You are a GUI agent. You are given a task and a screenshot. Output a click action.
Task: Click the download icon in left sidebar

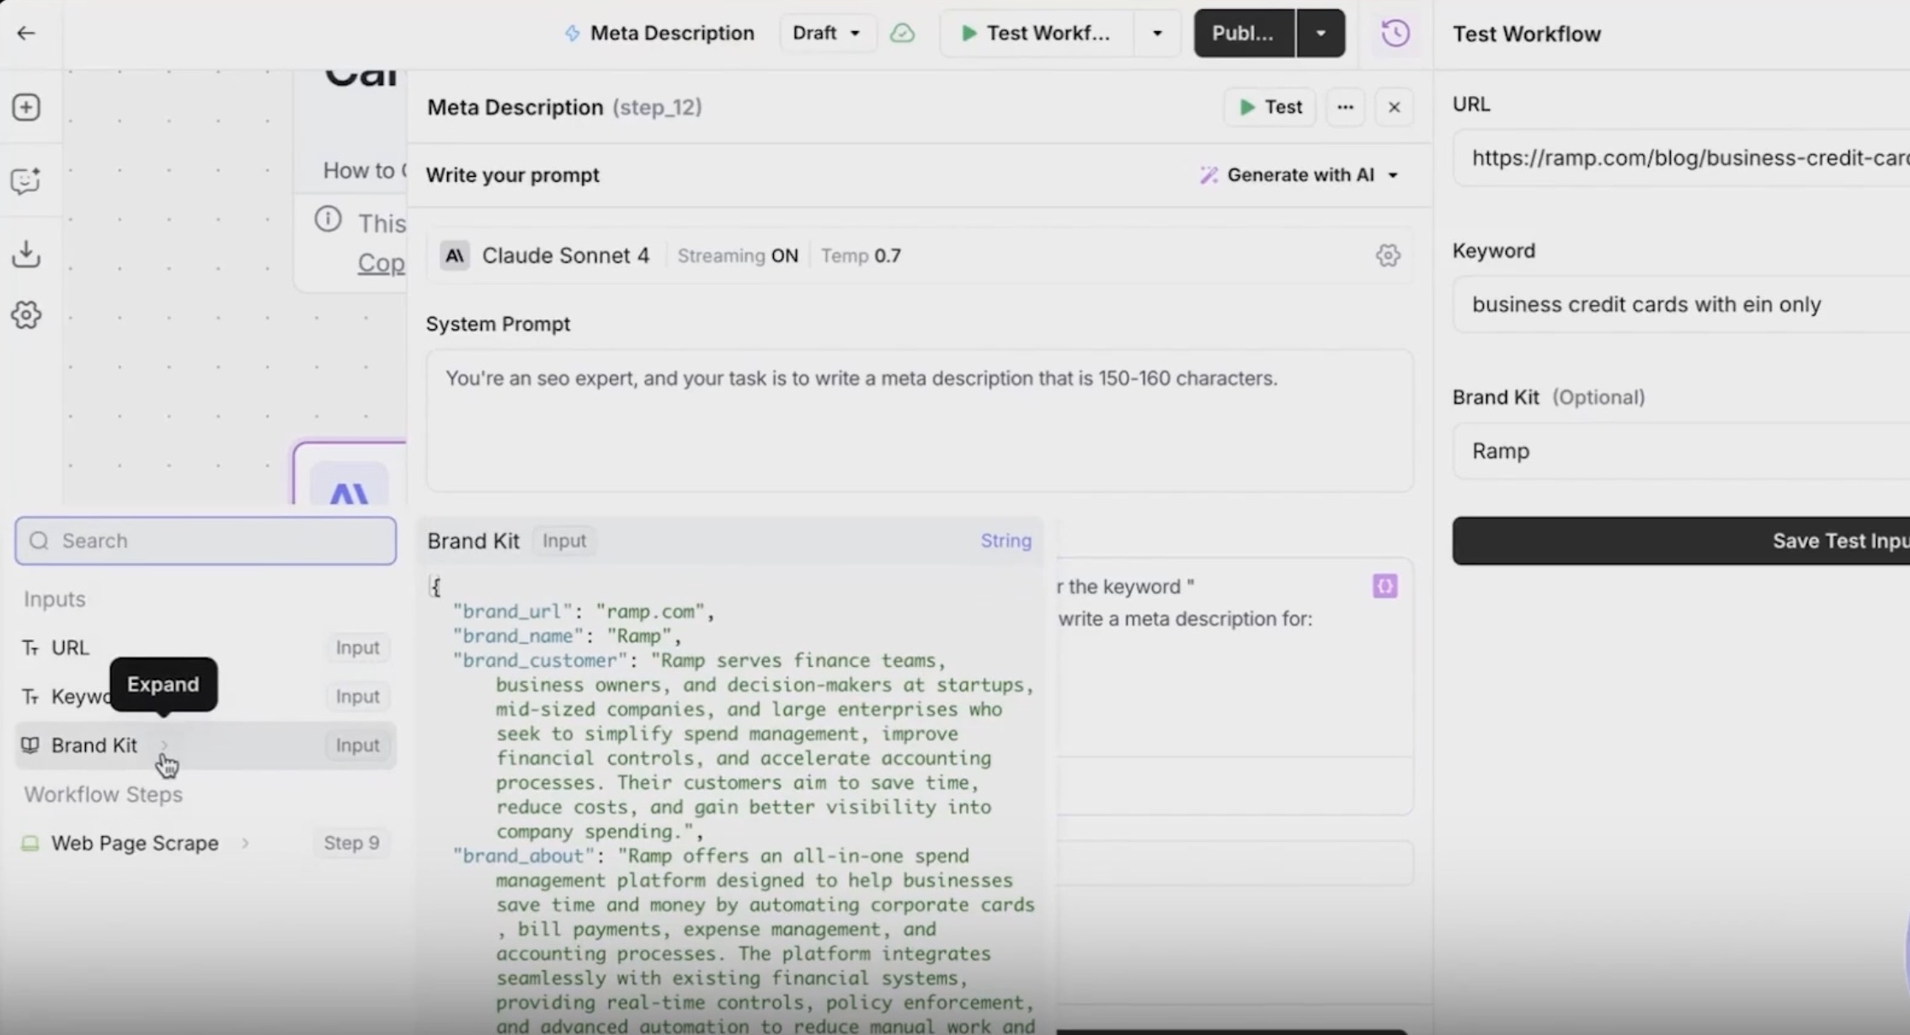tap(26, 253)
